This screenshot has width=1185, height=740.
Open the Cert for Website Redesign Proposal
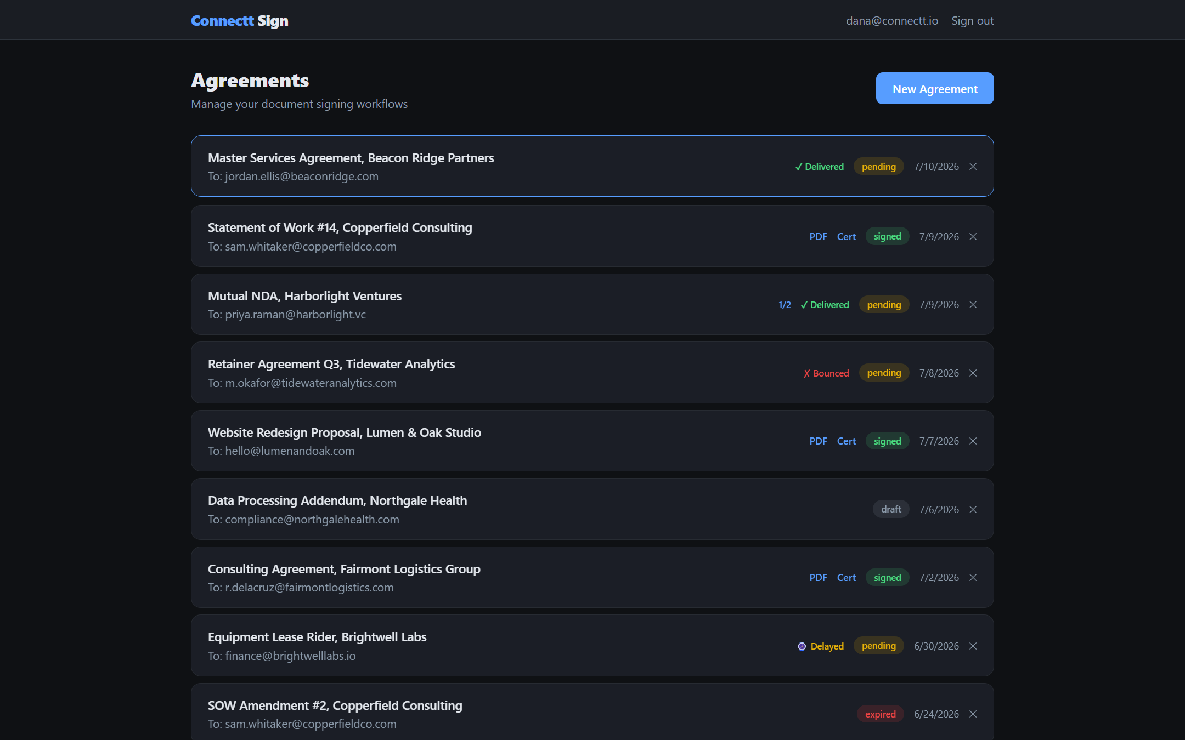click(x=846, y=441)
